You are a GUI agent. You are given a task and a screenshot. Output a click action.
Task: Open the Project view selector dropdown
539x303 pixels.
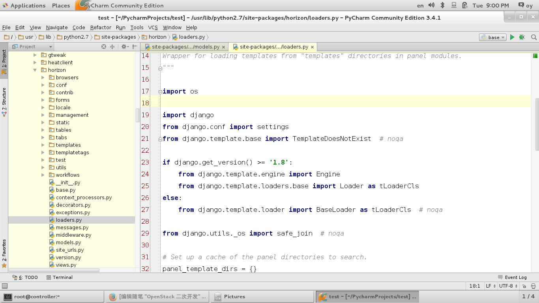pyautogui.click(x=32, y=47)
